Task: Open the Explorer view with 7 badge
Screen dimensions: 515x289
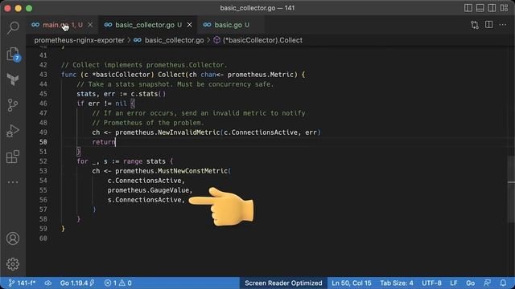Action: 13,54
